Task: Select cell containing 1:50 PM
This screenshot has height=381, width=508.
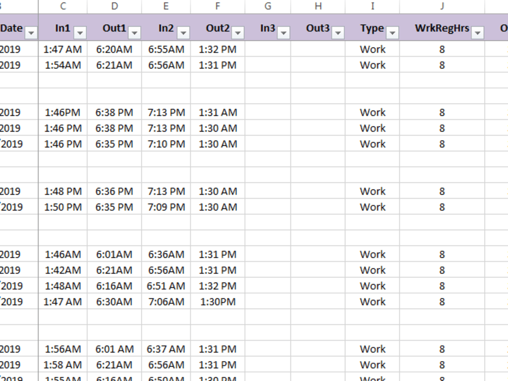Action: pyautogui.click(x=63, y=207)
